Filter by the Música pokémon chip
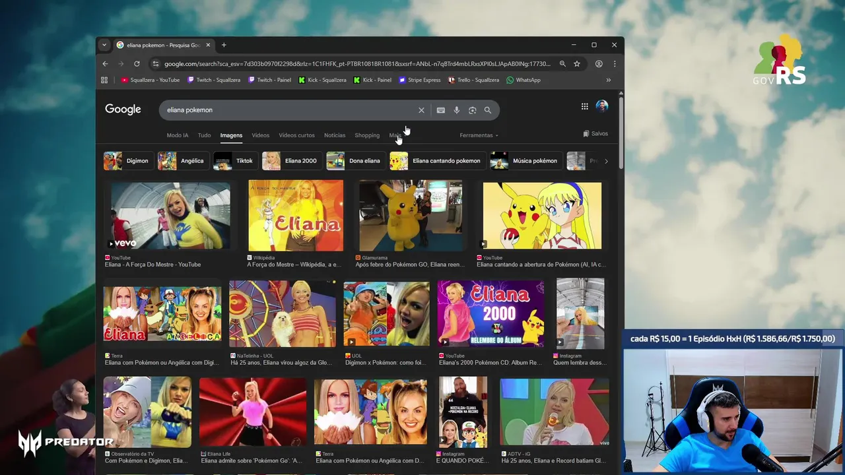The width and height of the screenshot is (845, 475). [x=525, y=161]
